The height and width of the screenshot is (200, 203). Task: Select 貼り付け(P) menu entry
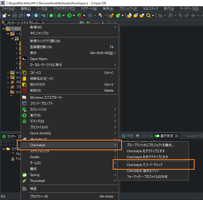pyautogui.click(x=70, y=85)
